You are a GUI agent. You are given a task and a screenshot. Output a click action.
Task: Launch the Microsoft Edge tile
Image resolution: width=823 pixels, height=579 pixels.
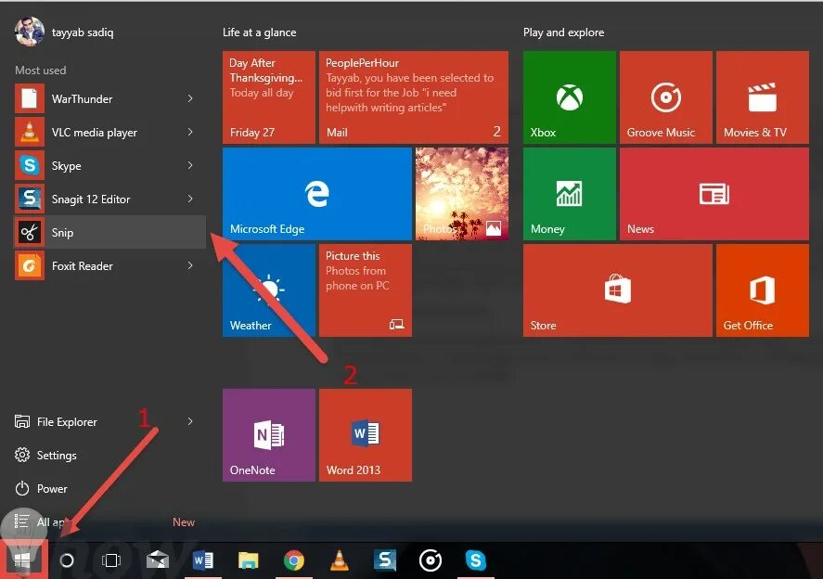[317, 194]
